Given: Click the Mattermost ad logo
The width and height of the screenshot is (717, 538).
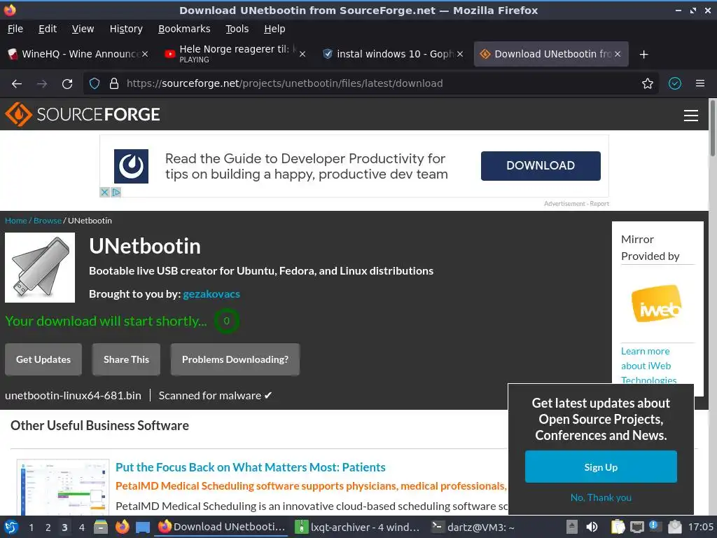Looking at the screenshot, I should [131, 166].
